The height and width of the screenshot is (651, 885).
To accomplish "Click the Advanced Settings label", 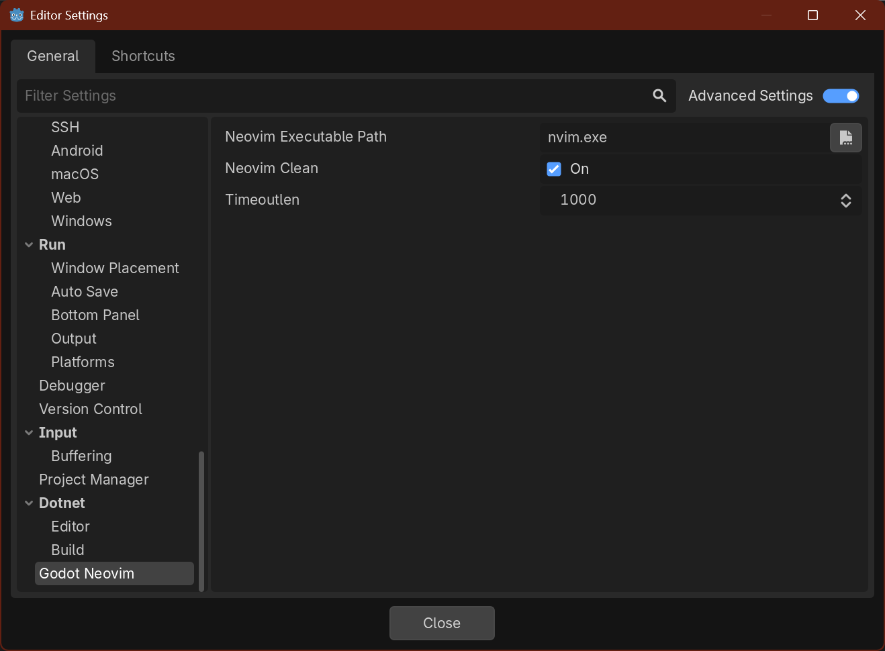I will pyautogui.click(x=750, y=96).
